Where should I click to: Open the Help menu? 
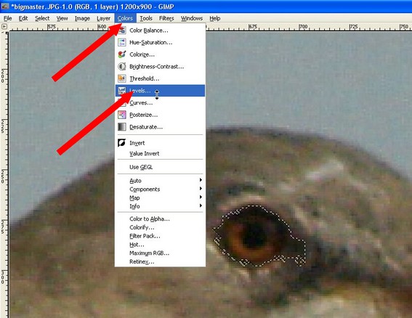point(214,18)
